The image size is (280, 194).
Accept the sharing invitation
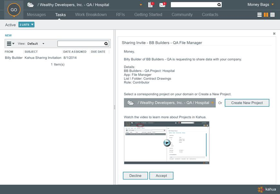tap(161, 176)
